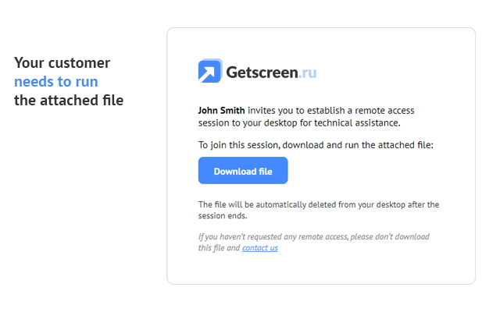Click the 'Your customer' heading line
The image size is (500, 312).
(62, 62)
